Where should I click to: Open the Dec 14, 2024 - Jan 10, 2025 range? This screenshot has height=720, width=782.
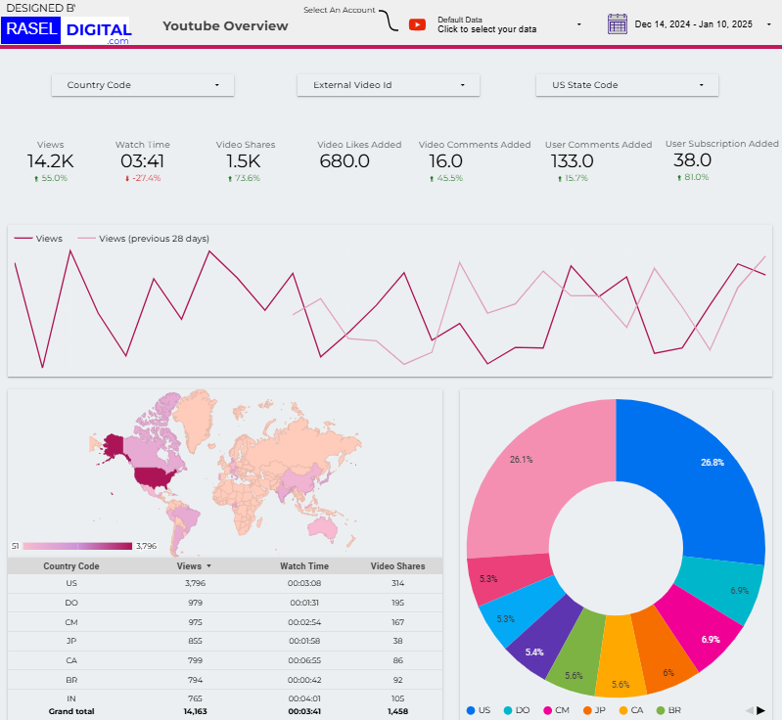693,23
